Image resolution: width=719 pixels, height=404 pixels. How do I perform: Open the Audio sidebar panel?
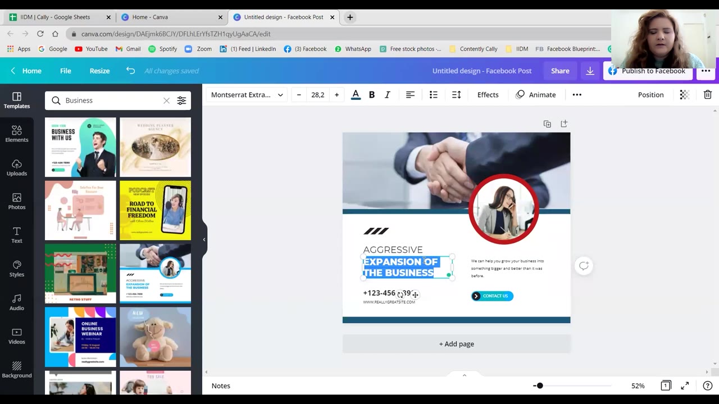pyautogui.click(x=17, y=302)
